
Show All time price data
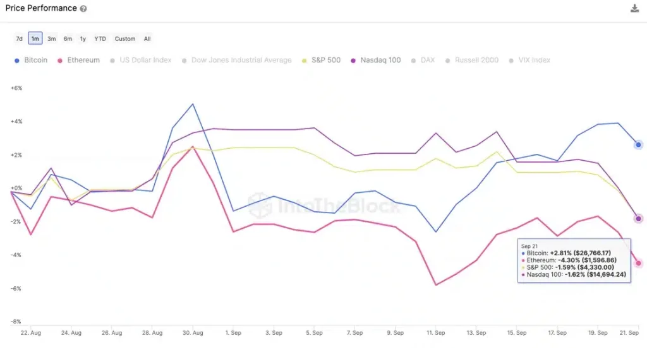coord(147,38)
